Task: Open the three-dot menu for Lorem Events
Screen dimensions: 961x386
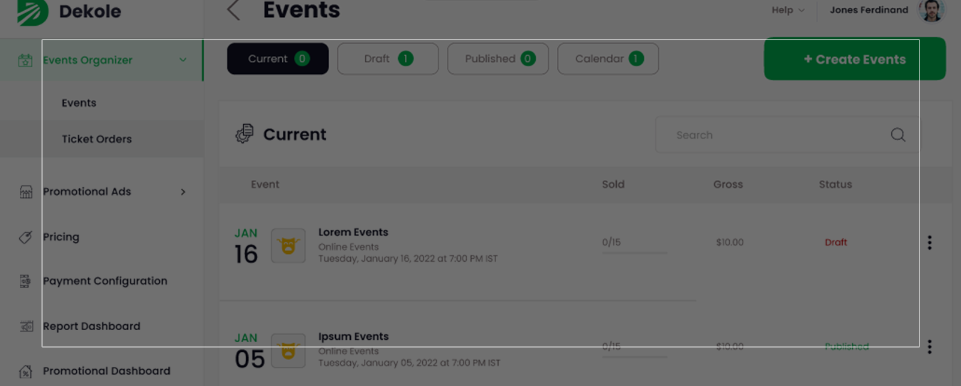Action: pos(929,243)
